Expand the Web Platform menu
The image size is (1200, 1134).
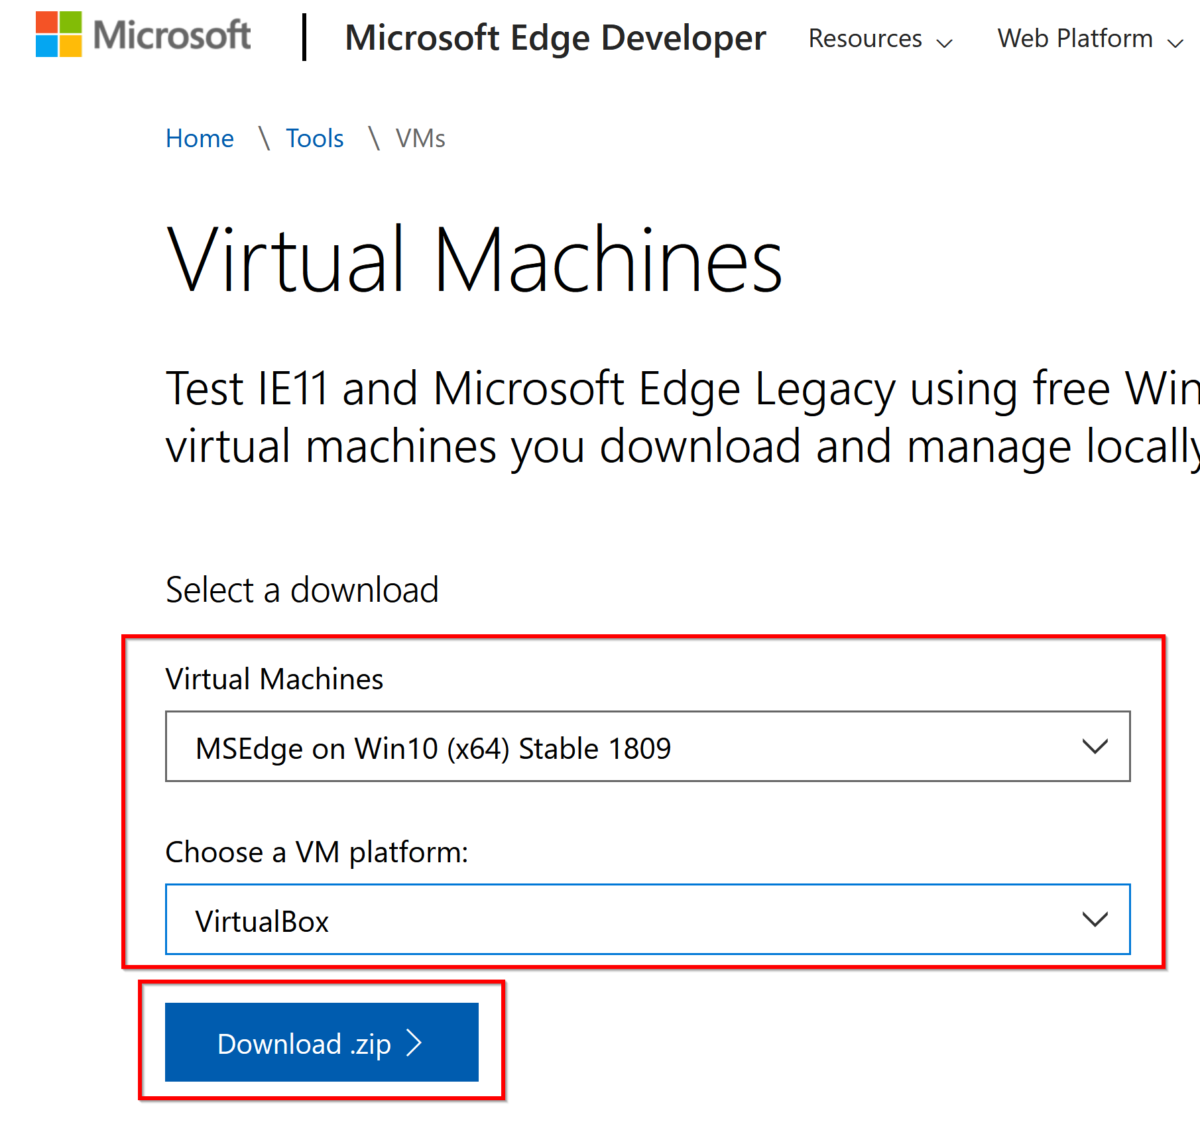coord(1091,38)
